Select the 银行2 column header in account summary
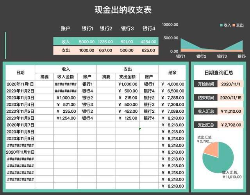 [x=106, y=28]
